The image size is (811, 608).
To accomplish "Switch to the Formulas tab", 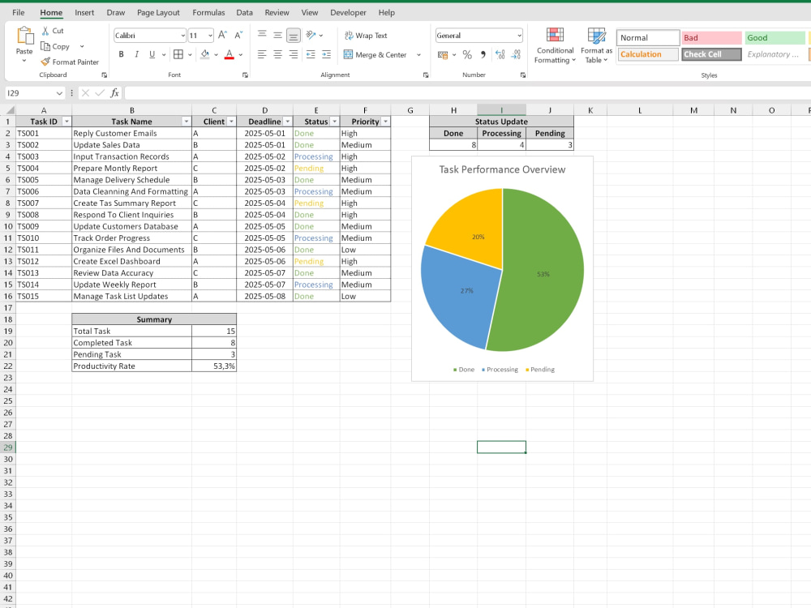I will [208, 12].
